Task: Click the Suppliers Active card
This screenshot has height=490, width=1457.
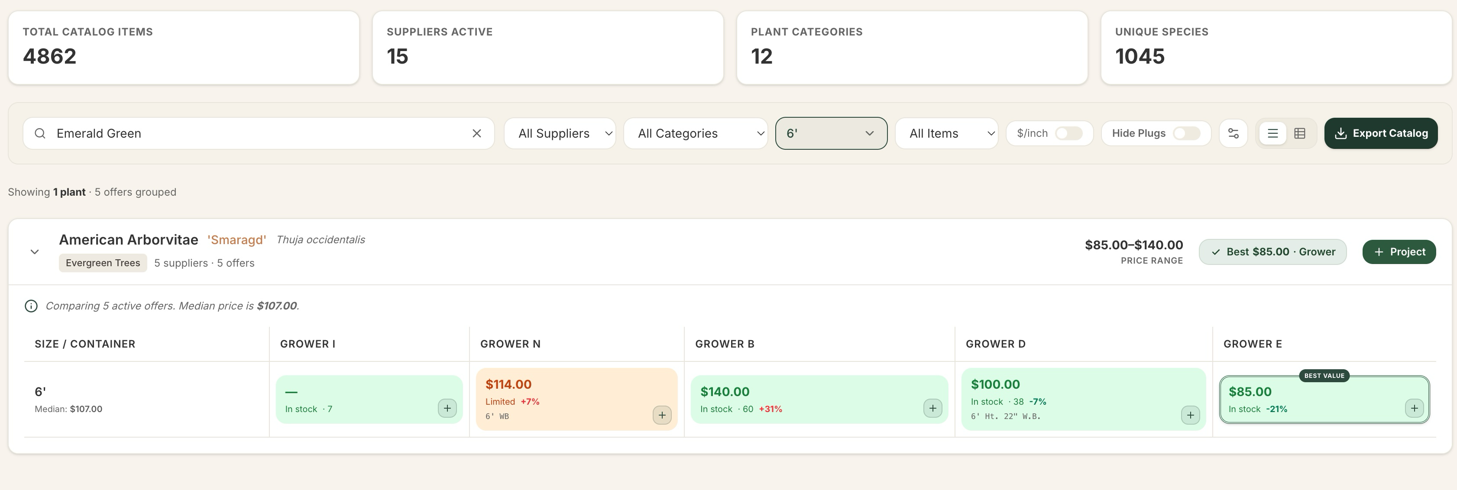Action: (548, 48)
